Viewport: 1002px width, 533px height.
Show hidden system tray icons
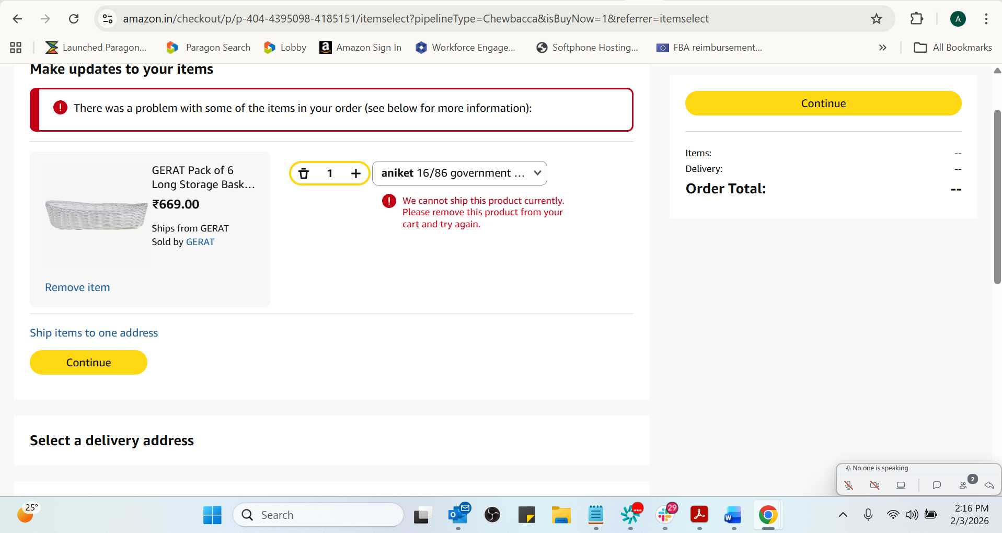[843, 515]
